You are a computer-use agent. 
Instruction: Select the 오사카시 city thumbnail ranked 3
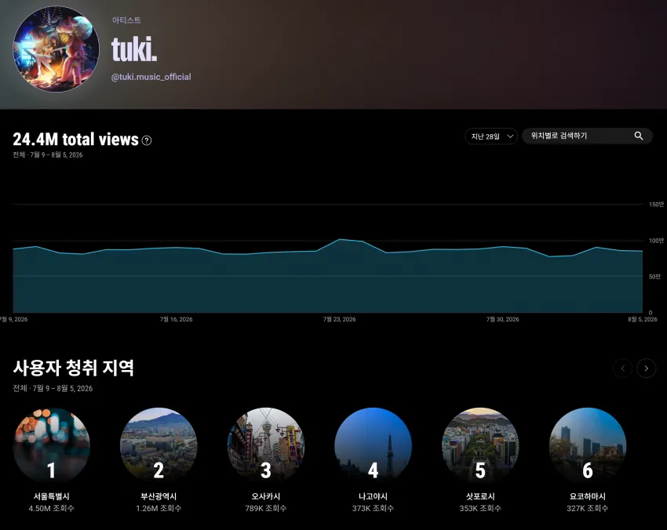pyautogui.click(x=266, y=446)
